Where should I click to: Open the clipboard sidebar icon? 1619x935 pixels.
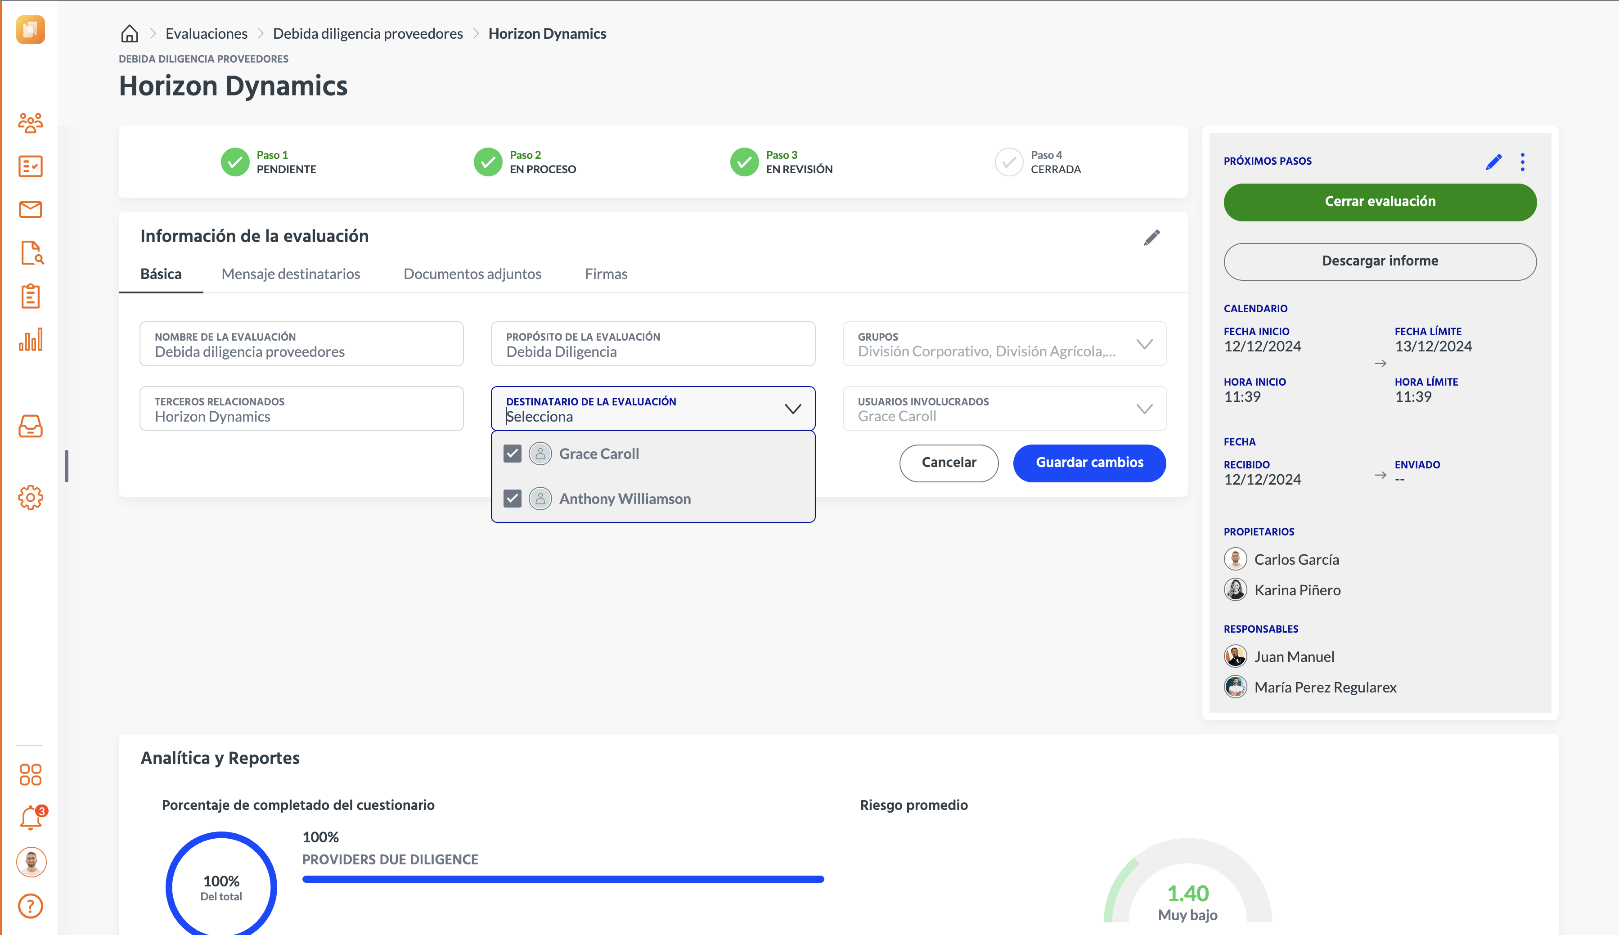[x=30, y=296]
